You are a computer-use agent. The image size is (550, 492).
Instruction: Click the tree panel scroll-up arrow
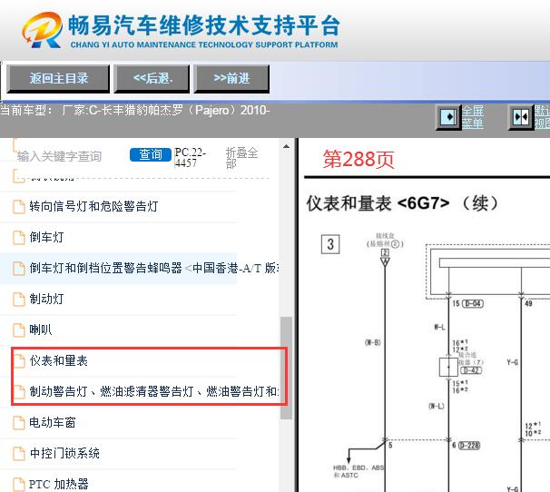(286, 146)
